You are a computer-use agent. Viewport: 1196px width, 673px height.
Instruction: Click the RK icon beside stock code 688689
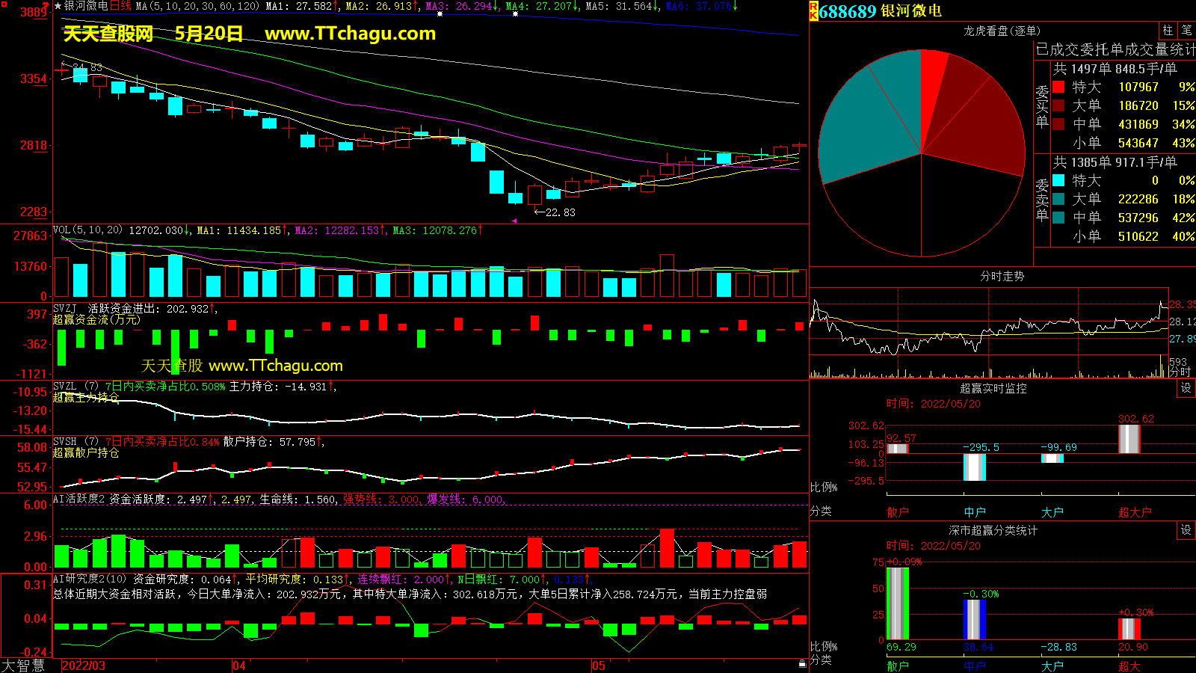click(813, 11)
